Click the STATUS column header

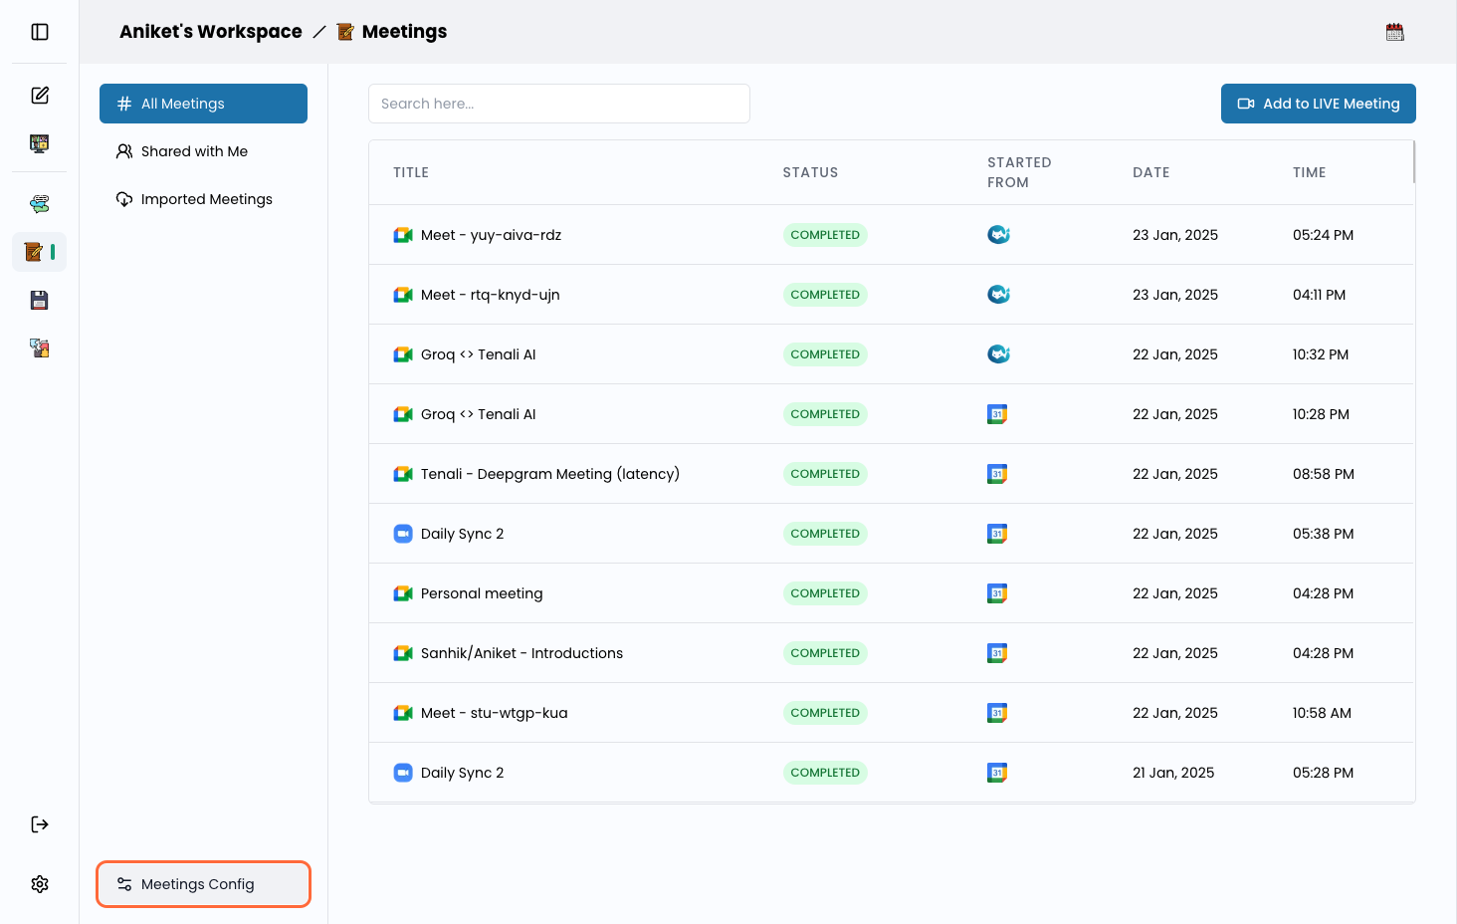[x=810, y=172]
